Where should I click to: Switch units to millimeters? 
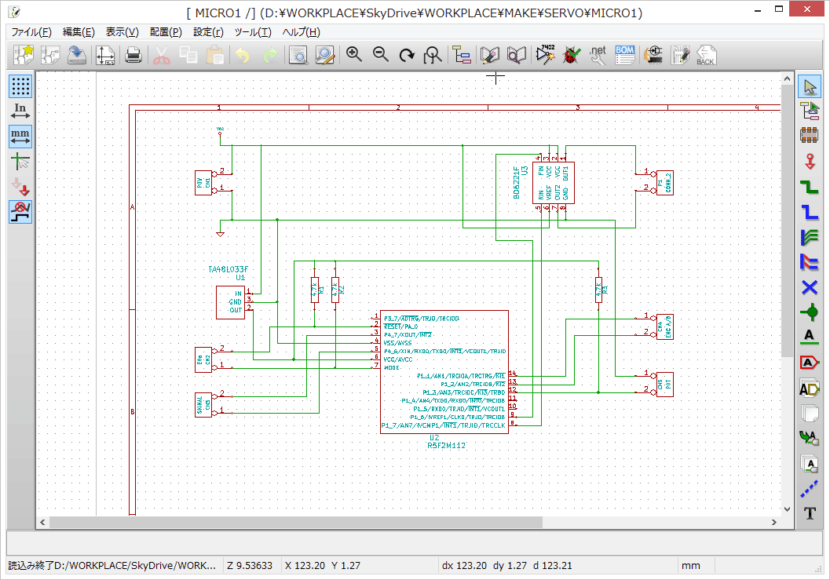20,137
